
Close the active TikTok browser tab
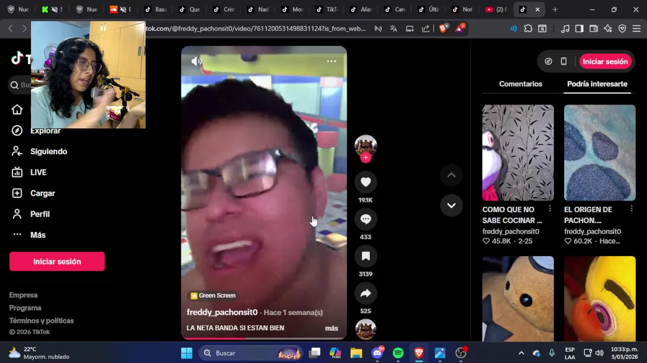coord(537,10)
